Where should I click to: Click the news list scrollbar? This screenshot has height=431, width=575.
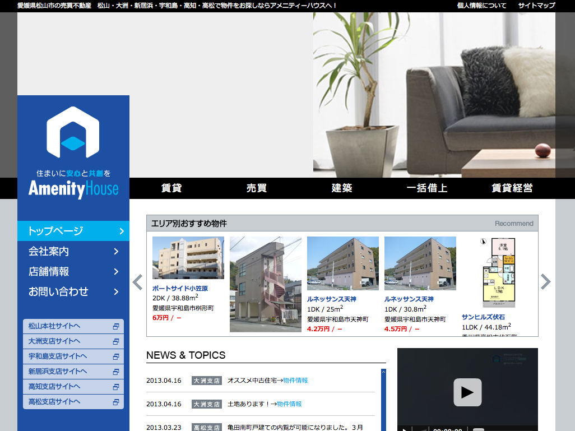[383, 398]
